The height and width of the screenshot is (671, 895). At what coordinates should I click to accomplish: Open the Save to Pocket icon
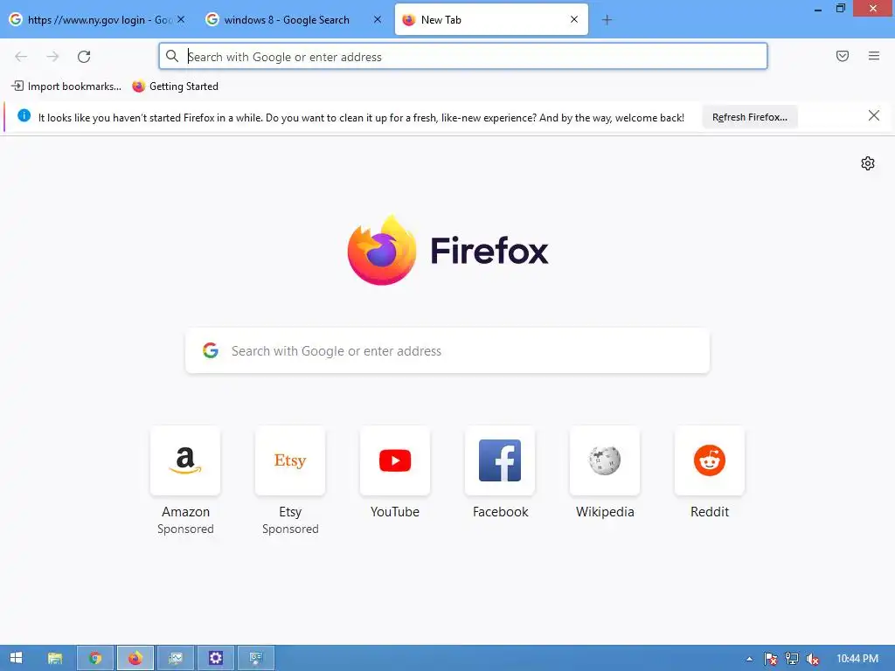(x=843, y=56)
